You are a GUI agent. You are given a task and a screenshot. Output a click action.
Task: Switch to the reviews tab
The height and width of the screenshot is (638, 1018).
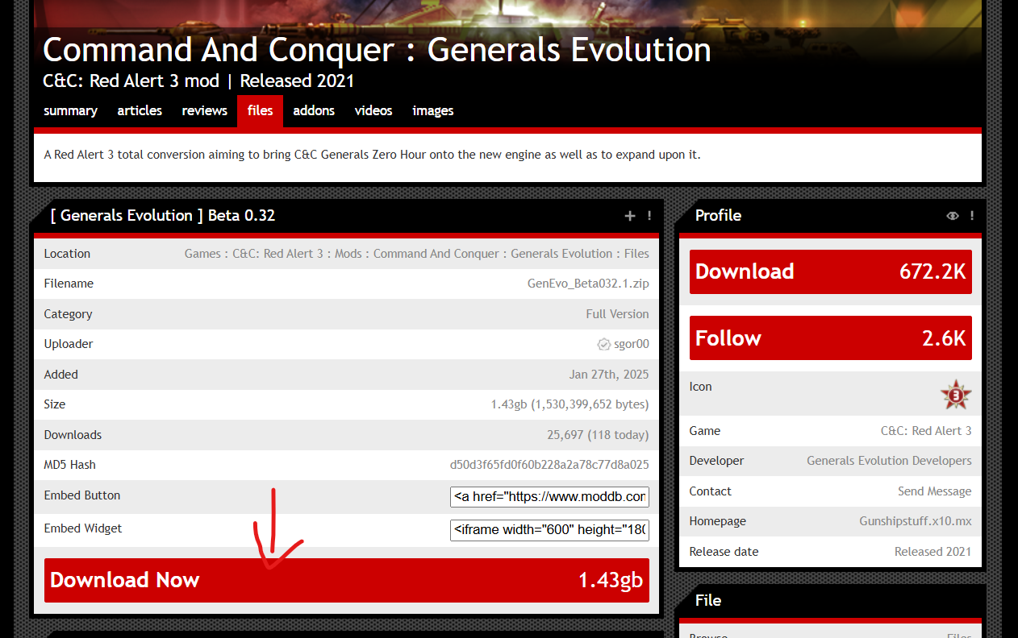(x=204, y=111)
